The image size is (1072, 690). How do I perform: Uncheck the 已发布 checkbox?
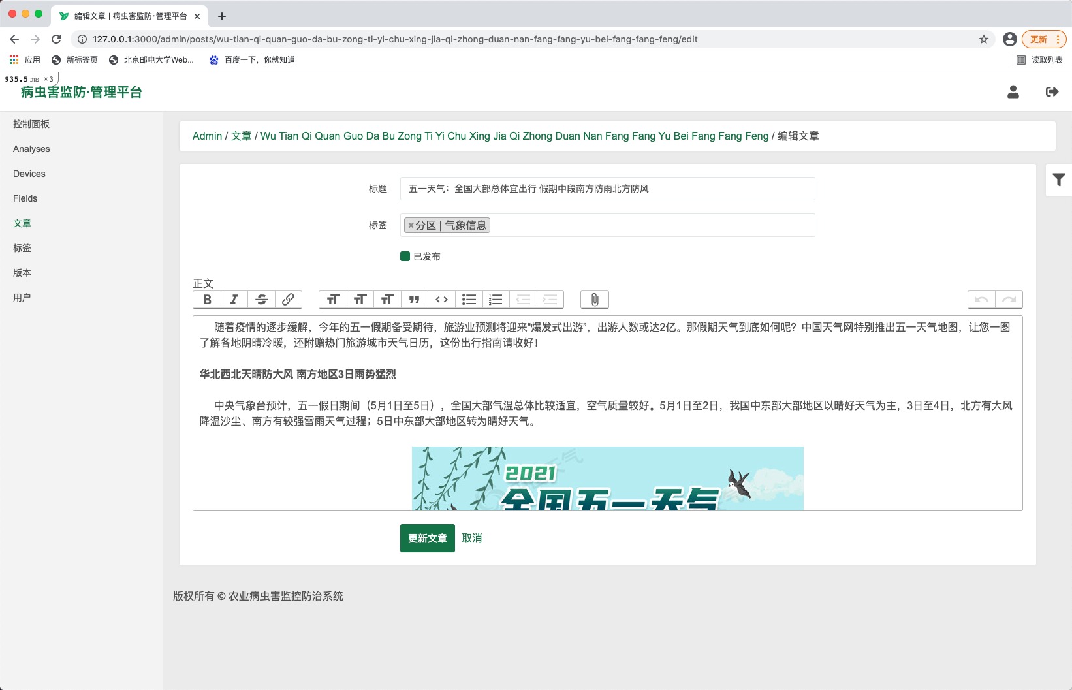(x=405, y=256)
